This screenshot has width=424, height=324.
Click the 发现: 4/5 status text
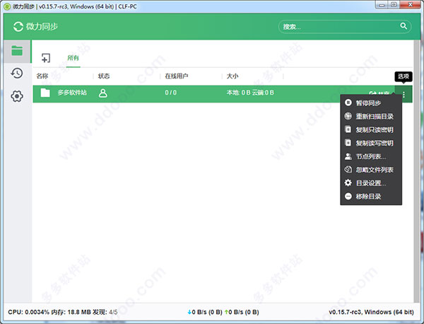coord(105,312)
